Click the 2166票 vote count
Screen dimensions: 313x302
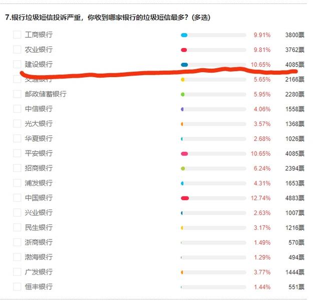[295, 79]
